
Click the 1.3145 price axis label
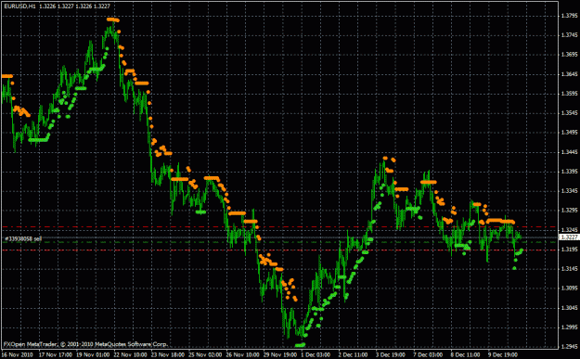pyautogui.click(x=569, y=269)
